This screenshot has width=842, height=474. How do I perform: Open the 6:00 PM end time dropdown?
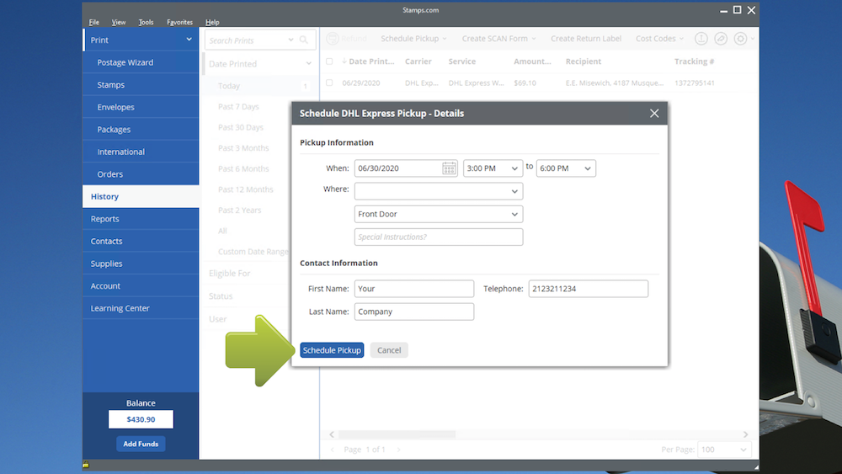[x=566, y=168]
